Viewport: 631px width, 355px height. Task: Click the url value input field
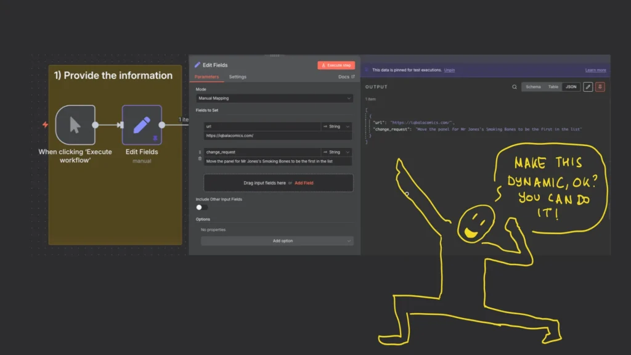coord(278,136)
